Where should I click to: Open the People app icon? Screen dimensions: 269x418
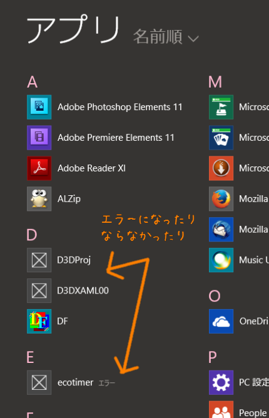point(221,409)
